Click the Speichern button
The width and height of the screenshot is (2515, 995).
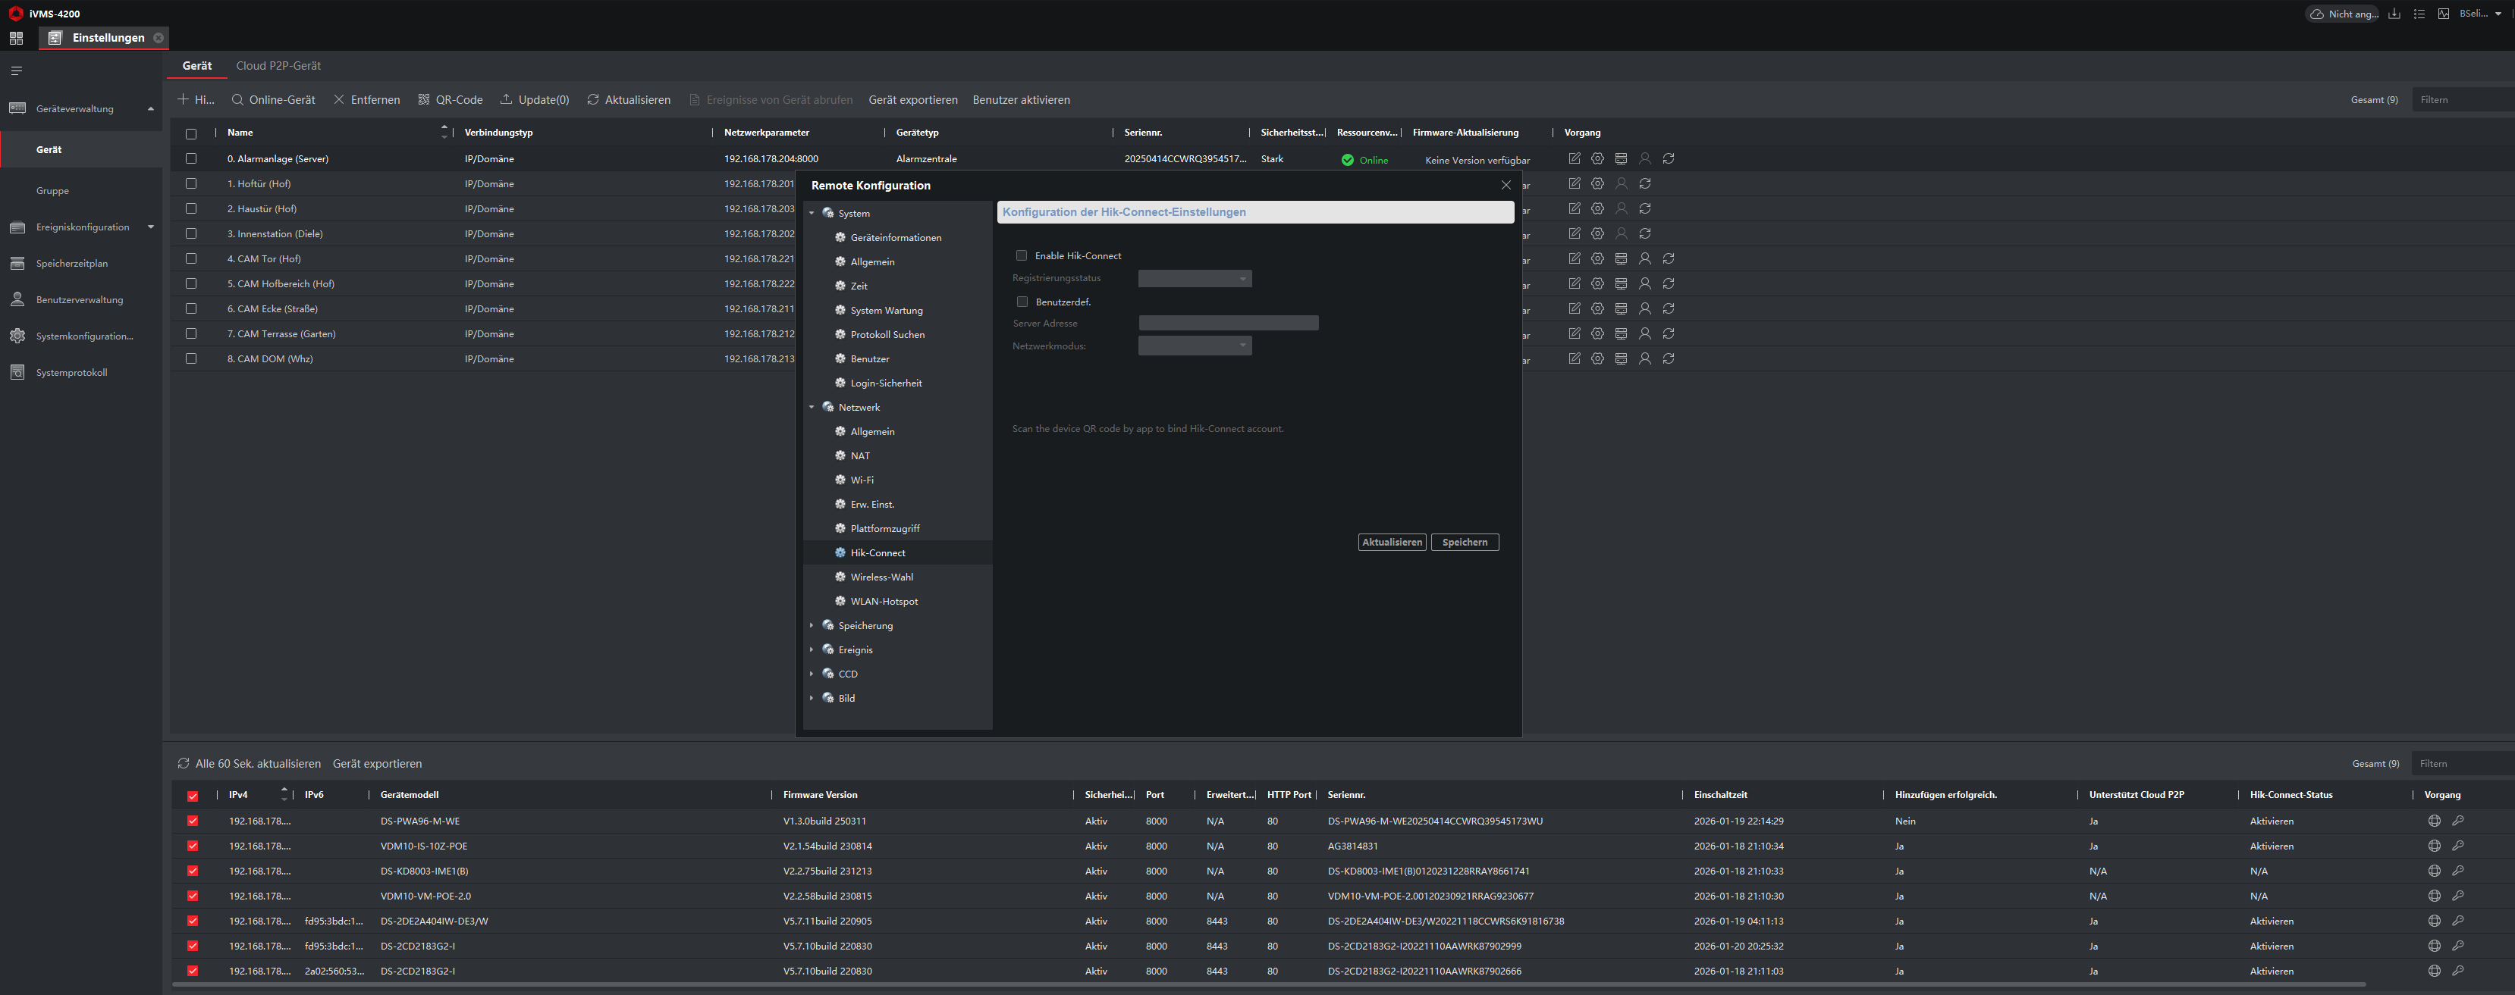point(1465,543)
